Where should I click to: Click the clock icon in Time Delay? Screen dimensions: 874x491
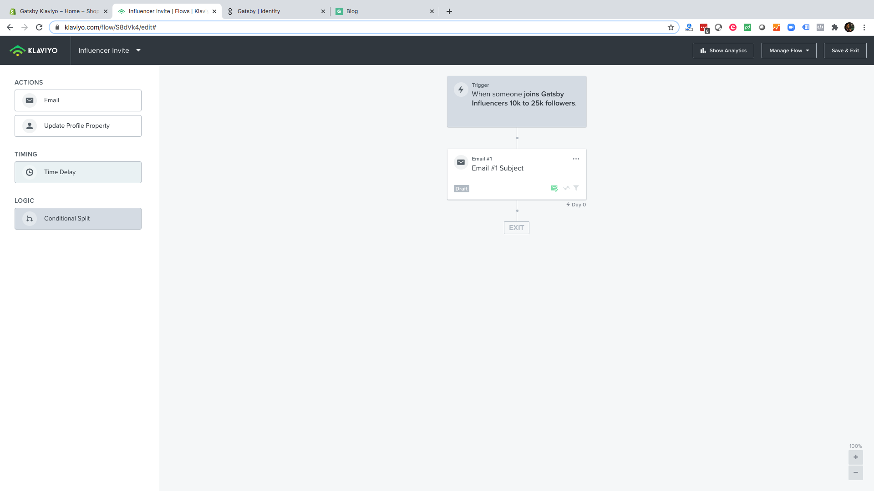click(30, 172)
